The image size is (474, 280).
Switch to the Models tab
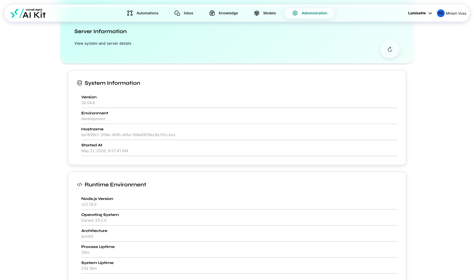265,13
